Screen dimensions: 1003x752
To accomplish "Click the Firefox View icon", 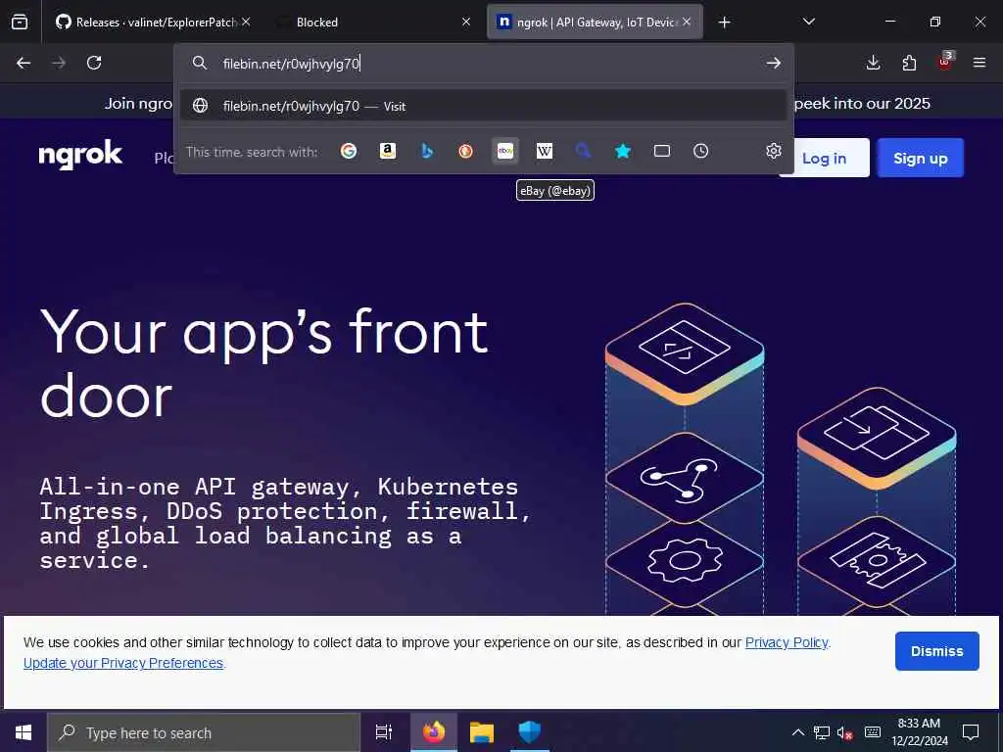I will [20, 23].
